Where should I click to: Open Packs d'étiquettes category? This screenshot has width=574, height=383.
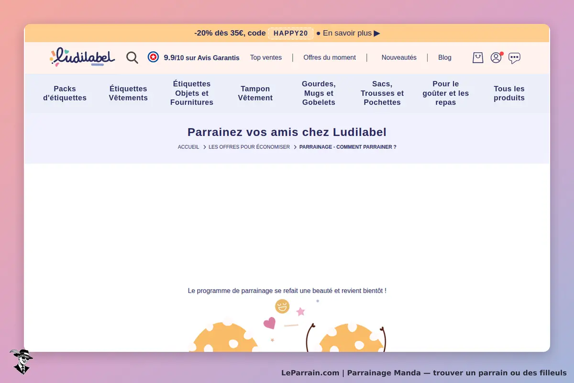pos(65,93)
